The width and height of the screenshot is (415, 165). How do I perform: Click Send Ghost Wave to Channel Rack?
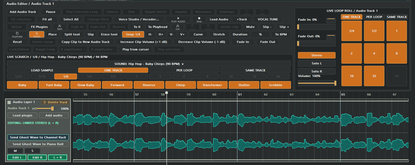point(38,137)
